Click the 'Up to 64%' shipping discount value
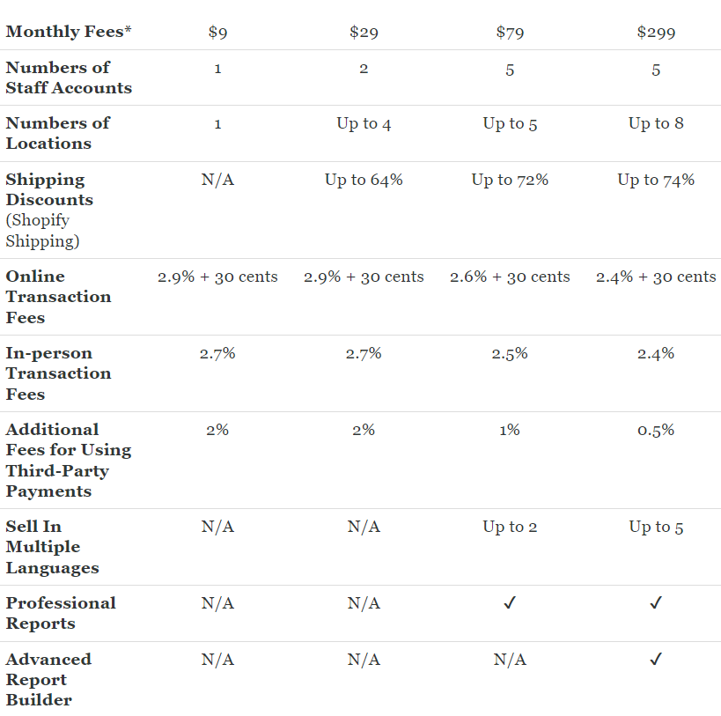Viewport: 721px width, 716px height. click(364, 180)
